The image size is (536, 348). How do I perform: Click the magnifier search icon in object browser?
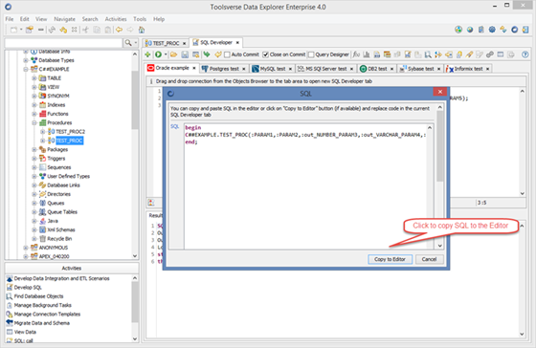[x=128, y=43]
